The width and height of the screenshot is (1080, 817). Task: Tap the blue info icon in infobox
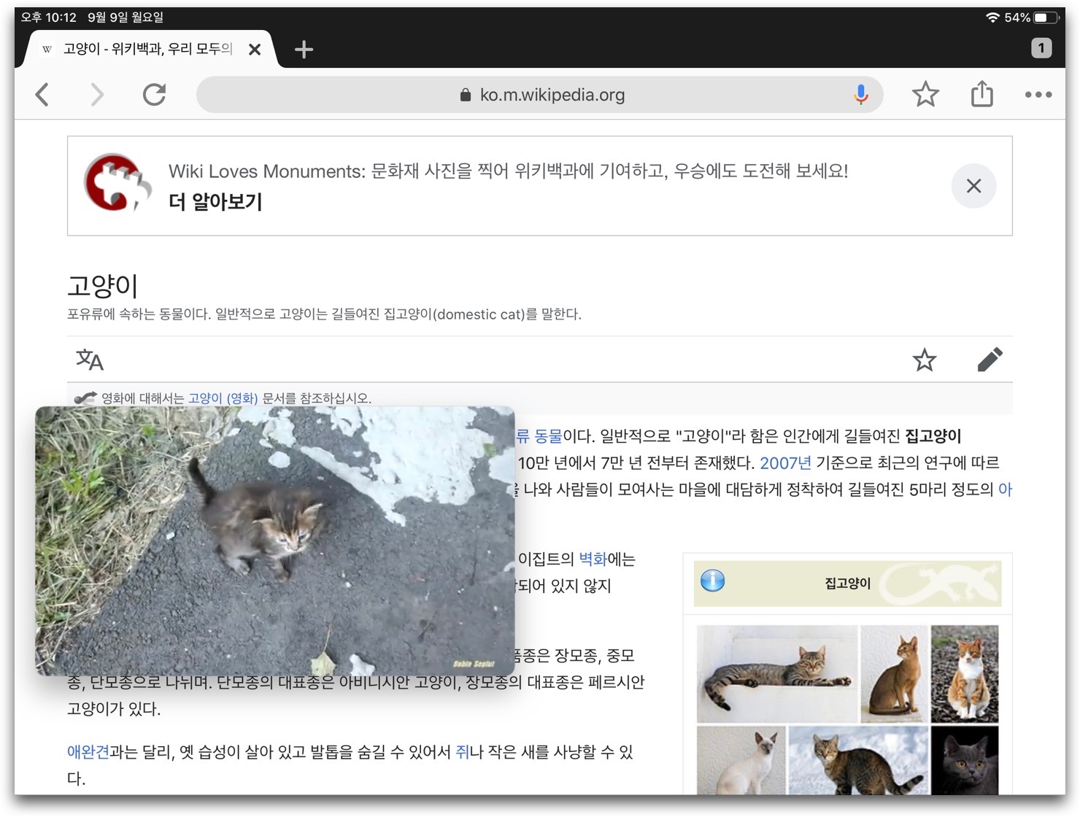click(x=712, y=581)
